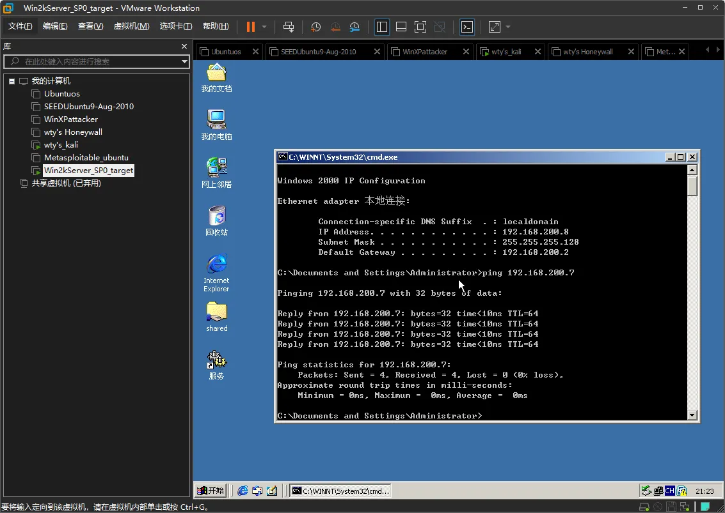Toggle the library sidebar view icon
This screenshot has width=725, height=513.
point(382,27)
